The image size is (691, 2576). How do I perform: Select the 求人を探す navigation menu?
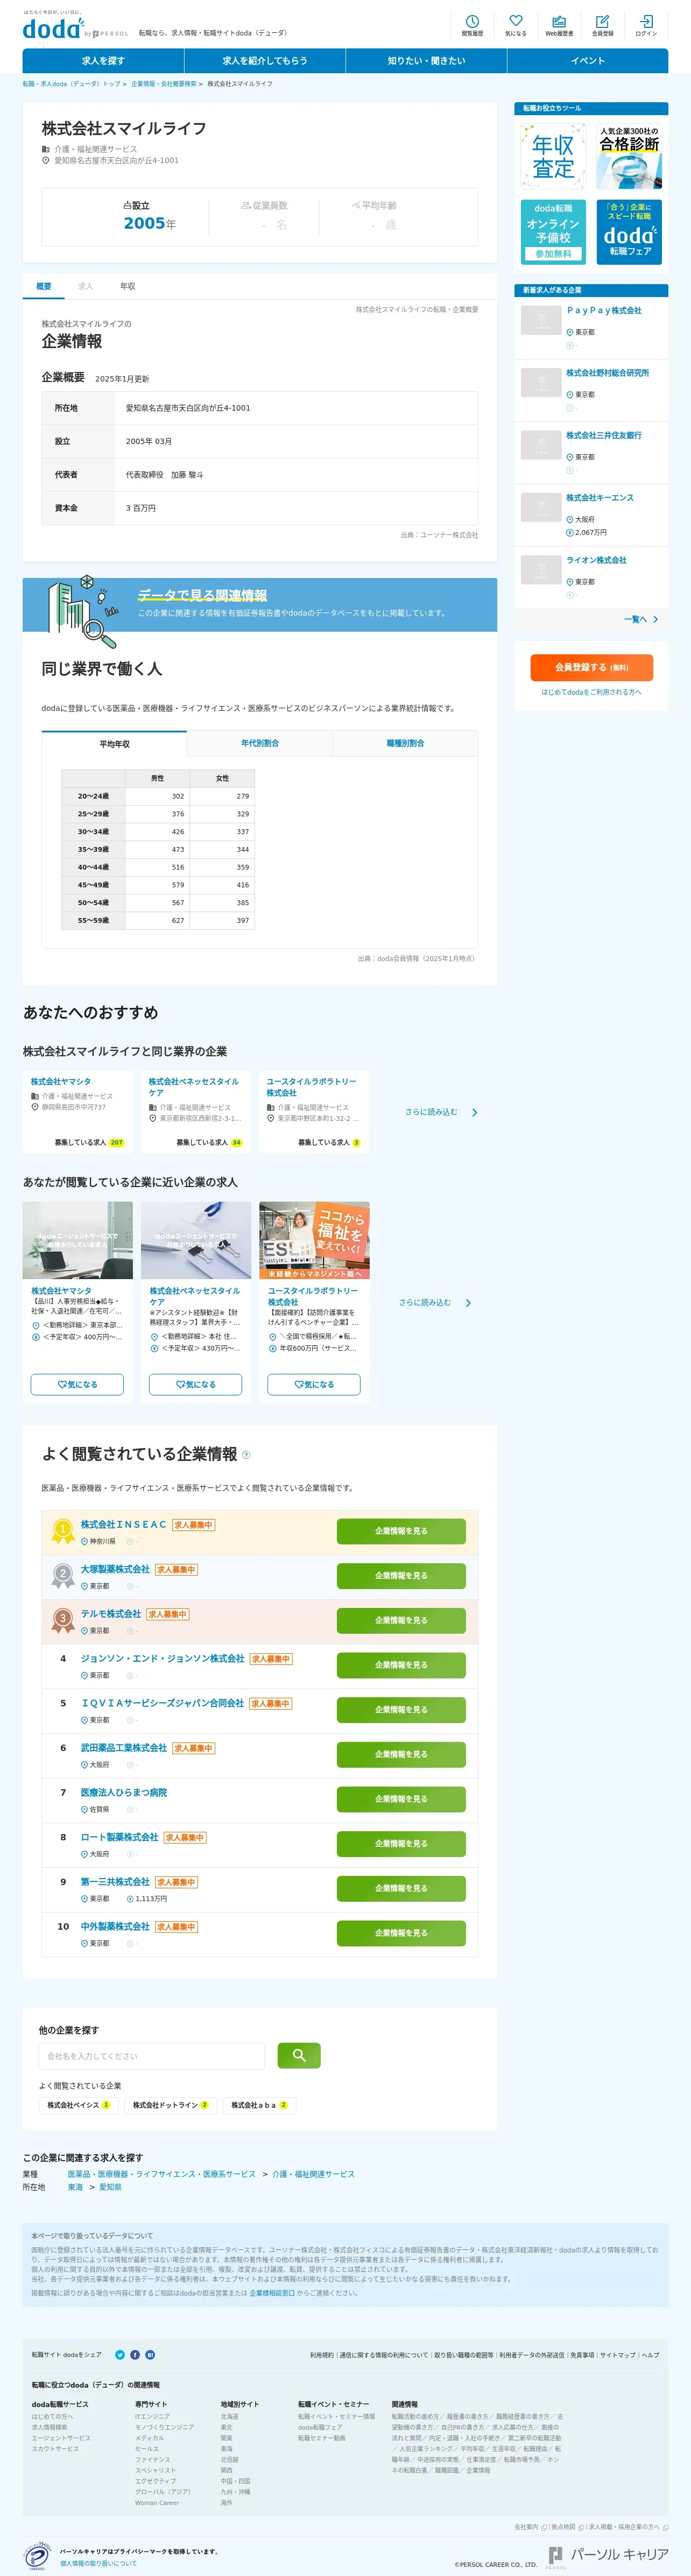103,61
